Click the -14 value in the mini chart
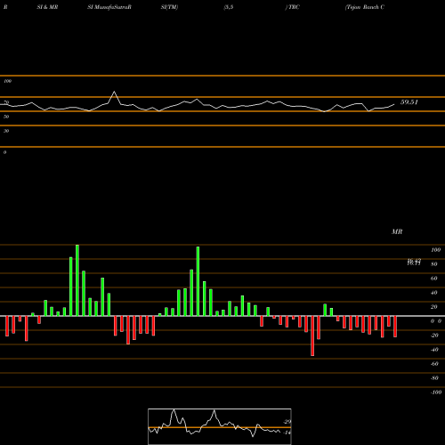 [x=287, y=433]
